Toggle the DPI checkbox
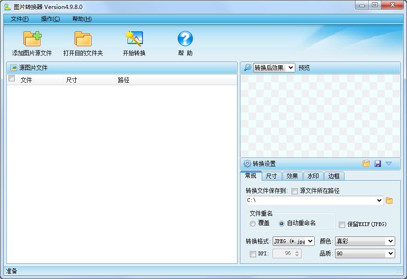The width and height of the screenshot is (407, 279). pos(253,254)
